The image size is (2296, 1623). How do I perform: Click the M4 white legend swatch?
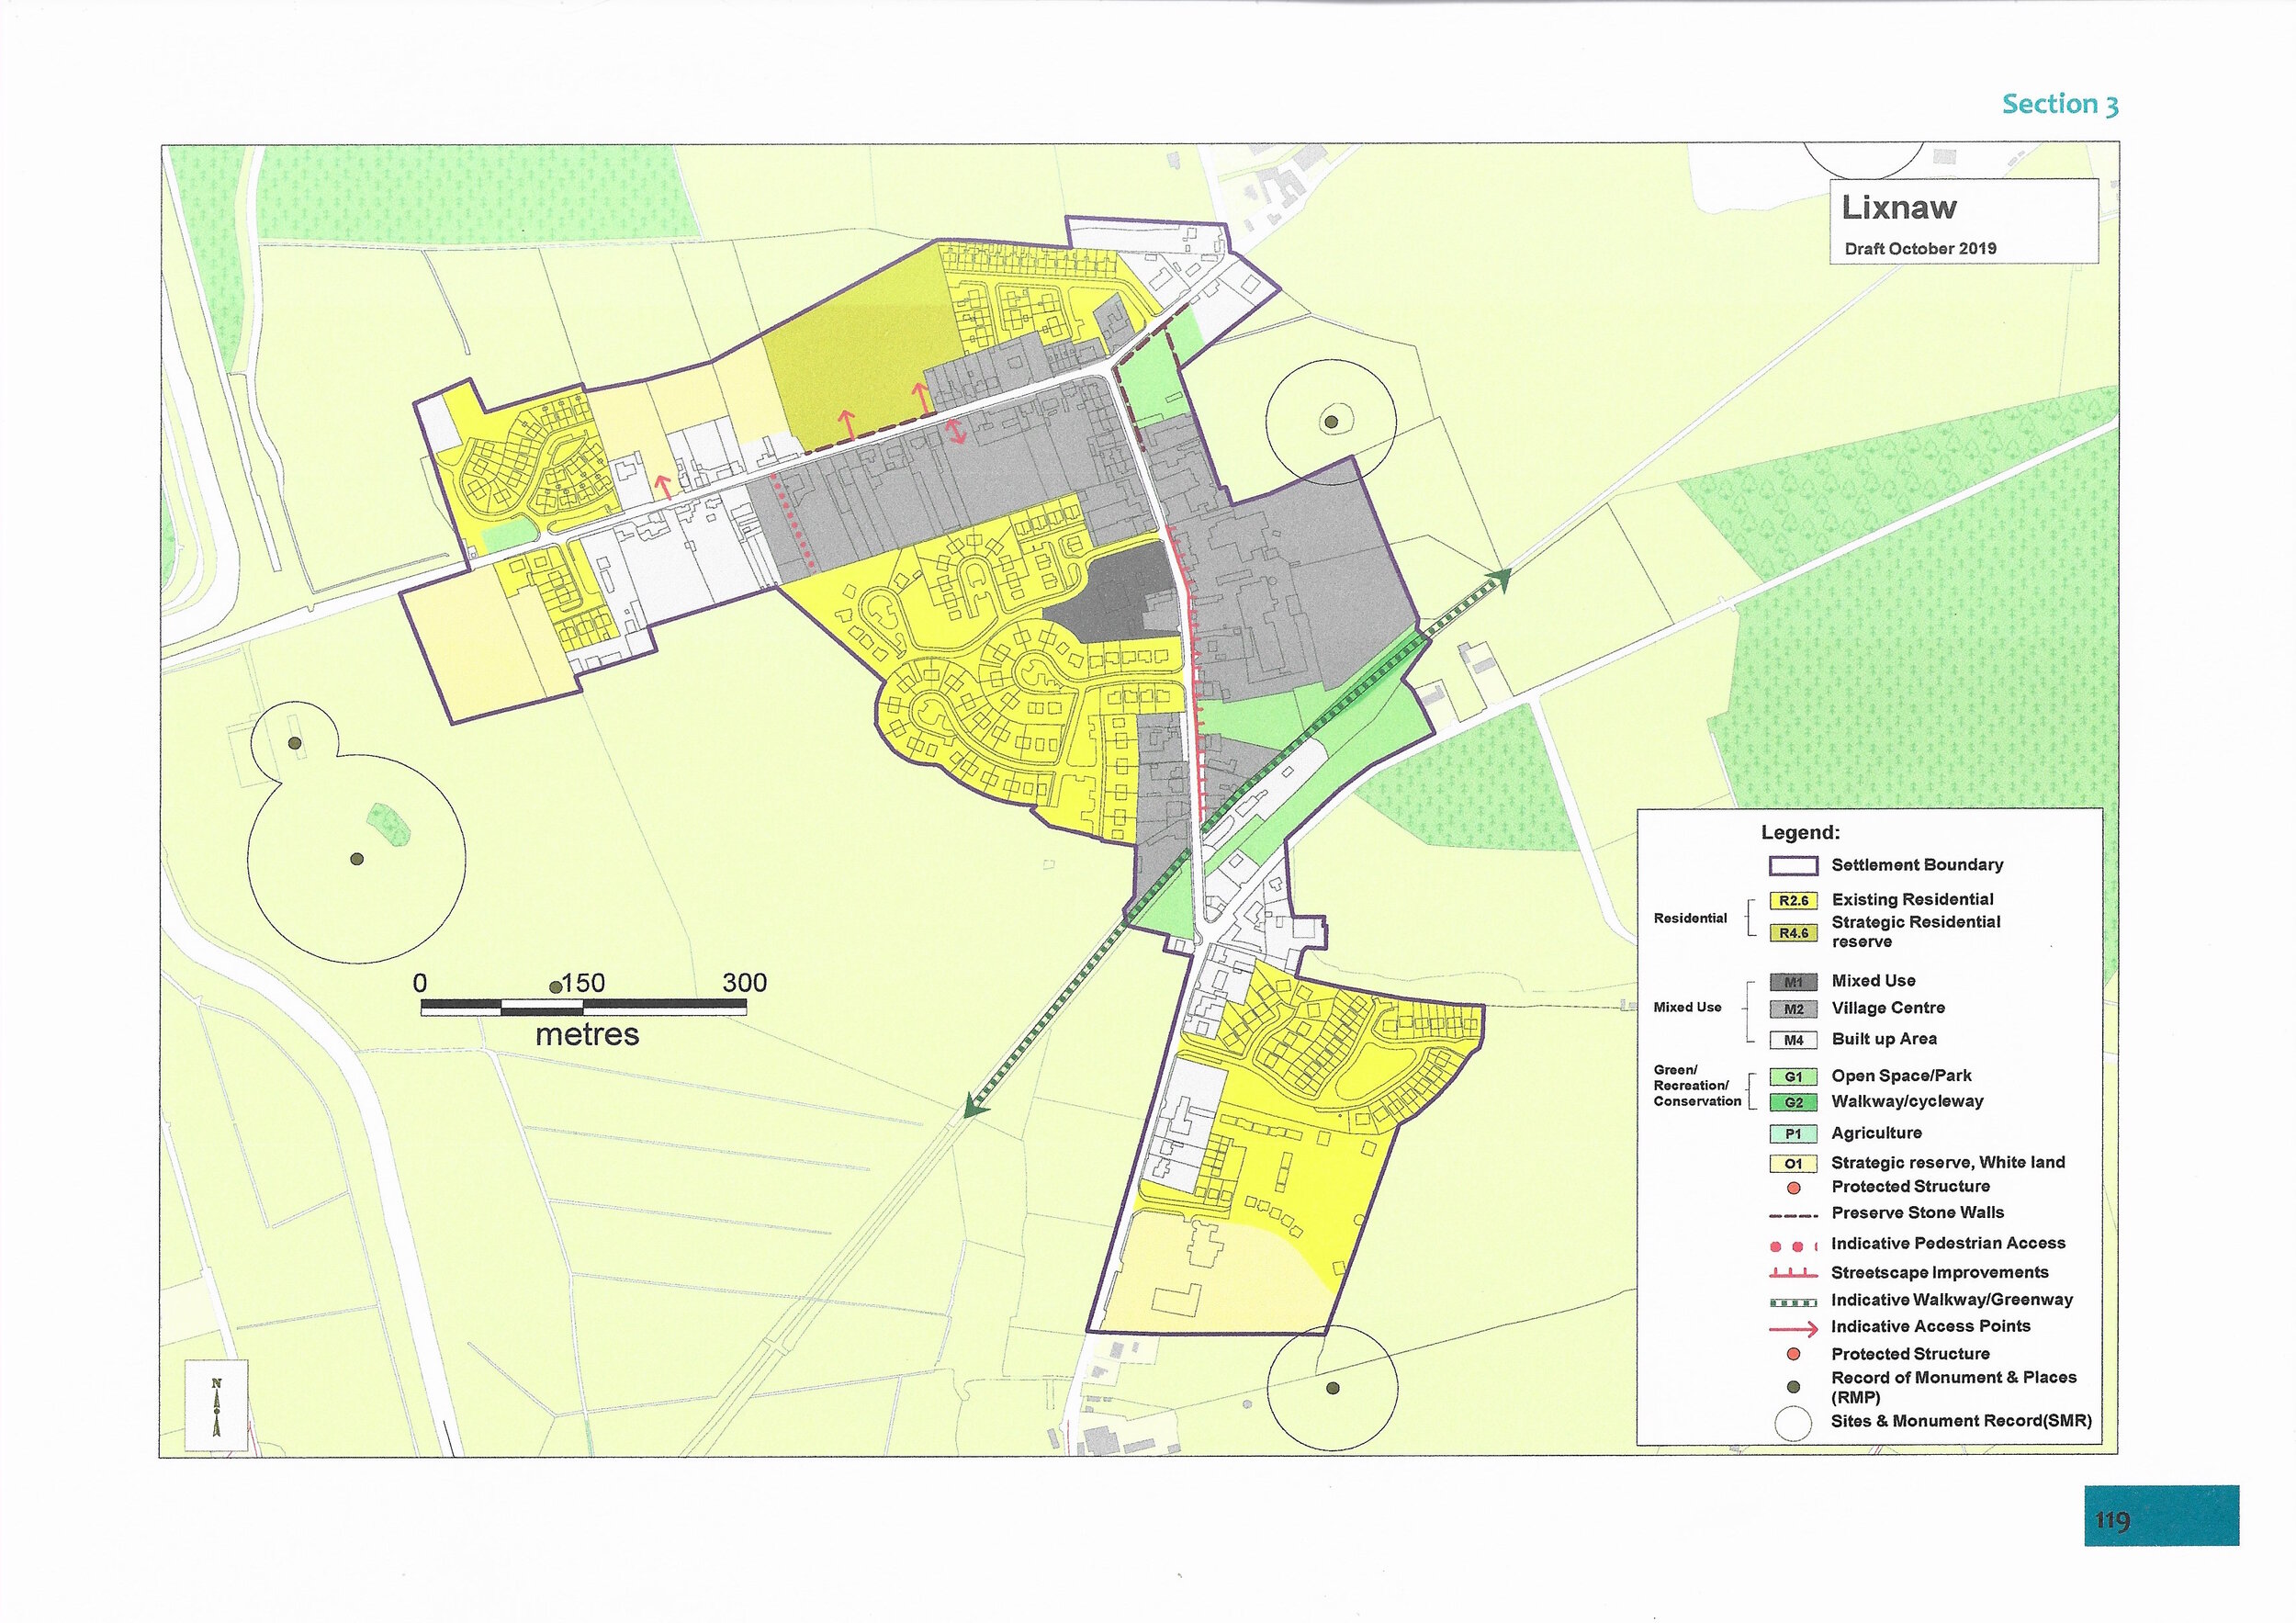[x=1793, y=1040]
